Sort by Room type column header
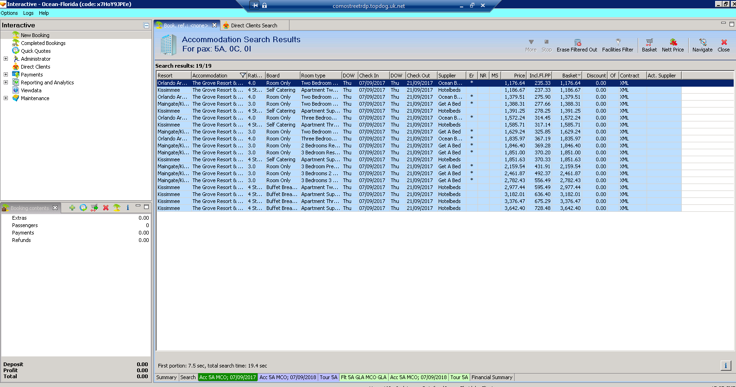Screen dimensions: 736x387 click(x=321, y=76)
